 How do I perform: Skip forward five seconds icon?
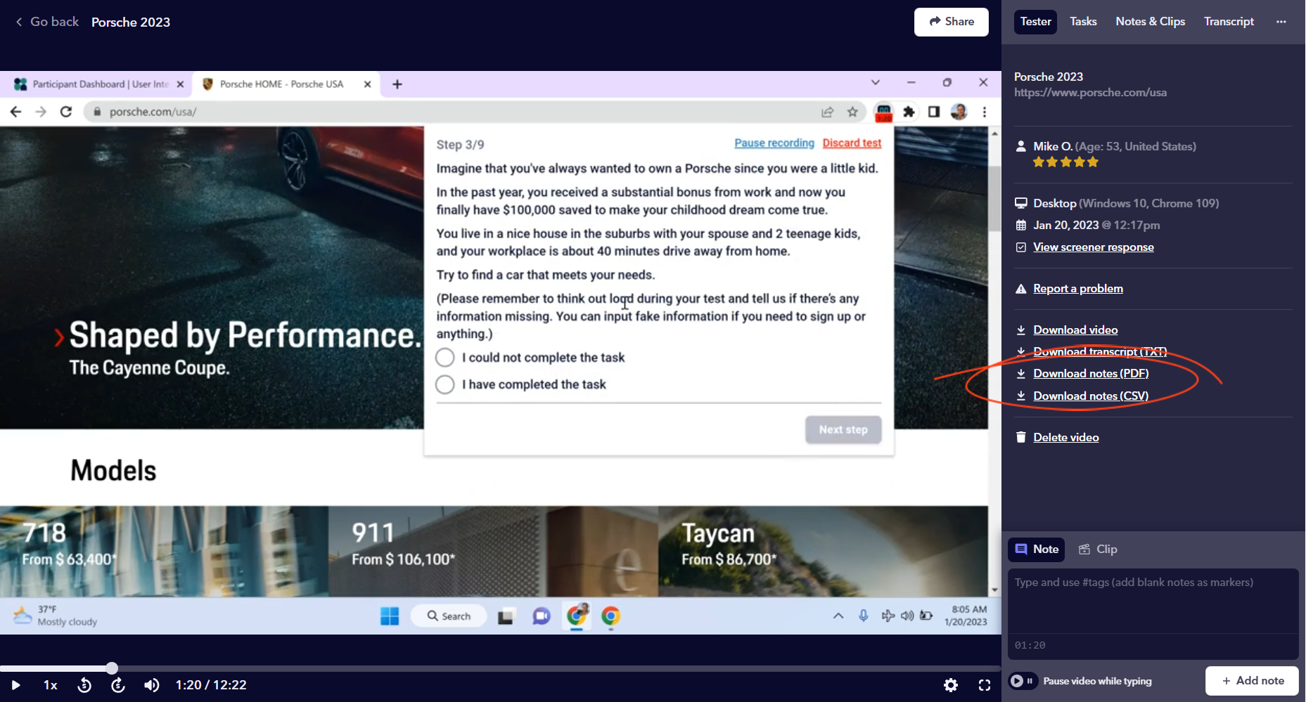pos(118,685)
